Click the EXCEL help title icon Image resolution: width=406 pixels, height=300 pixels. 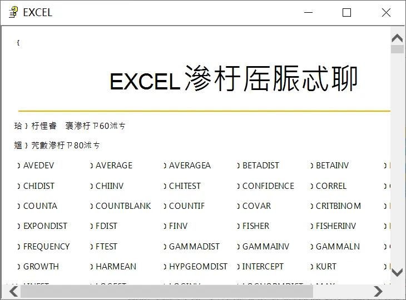click(13, 12)
